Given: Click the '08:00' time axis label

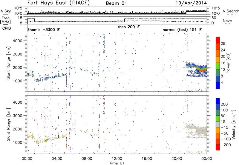Looking at the screenshot, I should pos(87,159).
